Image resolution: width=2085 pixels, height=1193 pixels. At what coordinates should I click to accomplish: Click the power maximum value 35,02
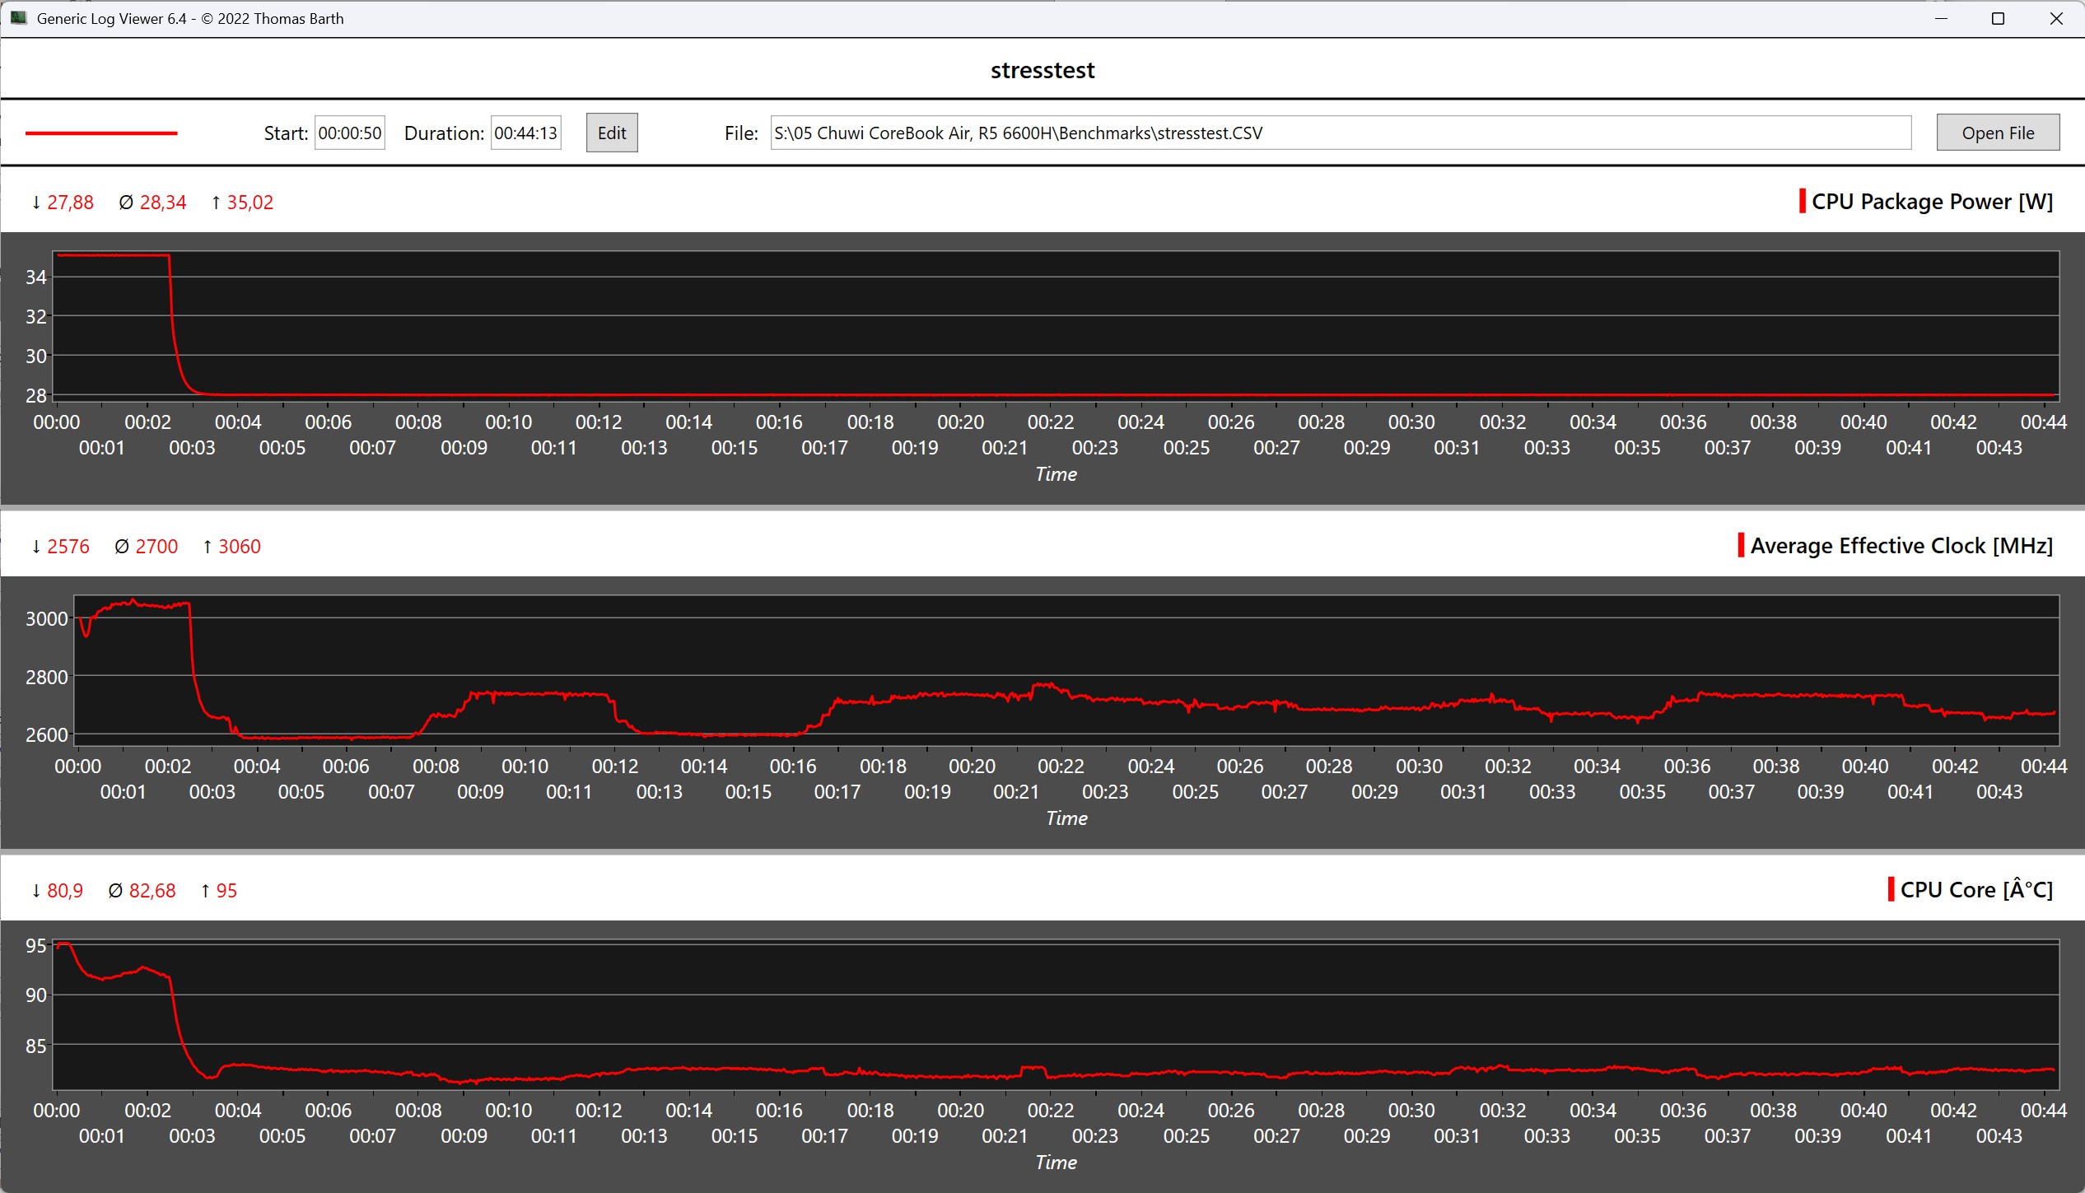tap(250, 202)
